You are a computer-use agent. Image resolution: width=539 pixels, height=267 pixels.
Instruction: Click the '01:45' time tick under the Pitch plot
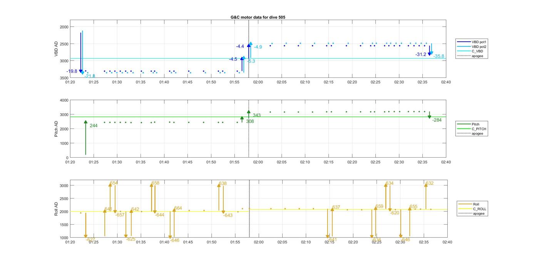[187, 162]
